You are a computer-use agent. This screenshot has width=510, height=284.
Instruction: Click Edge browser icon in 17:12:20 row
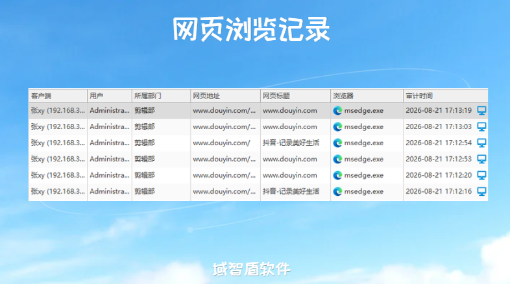(x=337, y=176)
